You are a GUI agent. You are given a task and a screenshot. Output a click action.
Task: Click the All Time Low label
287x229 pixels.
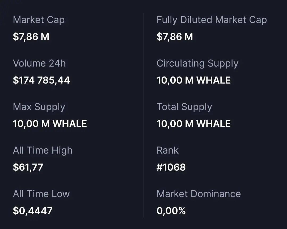[41, 194]
